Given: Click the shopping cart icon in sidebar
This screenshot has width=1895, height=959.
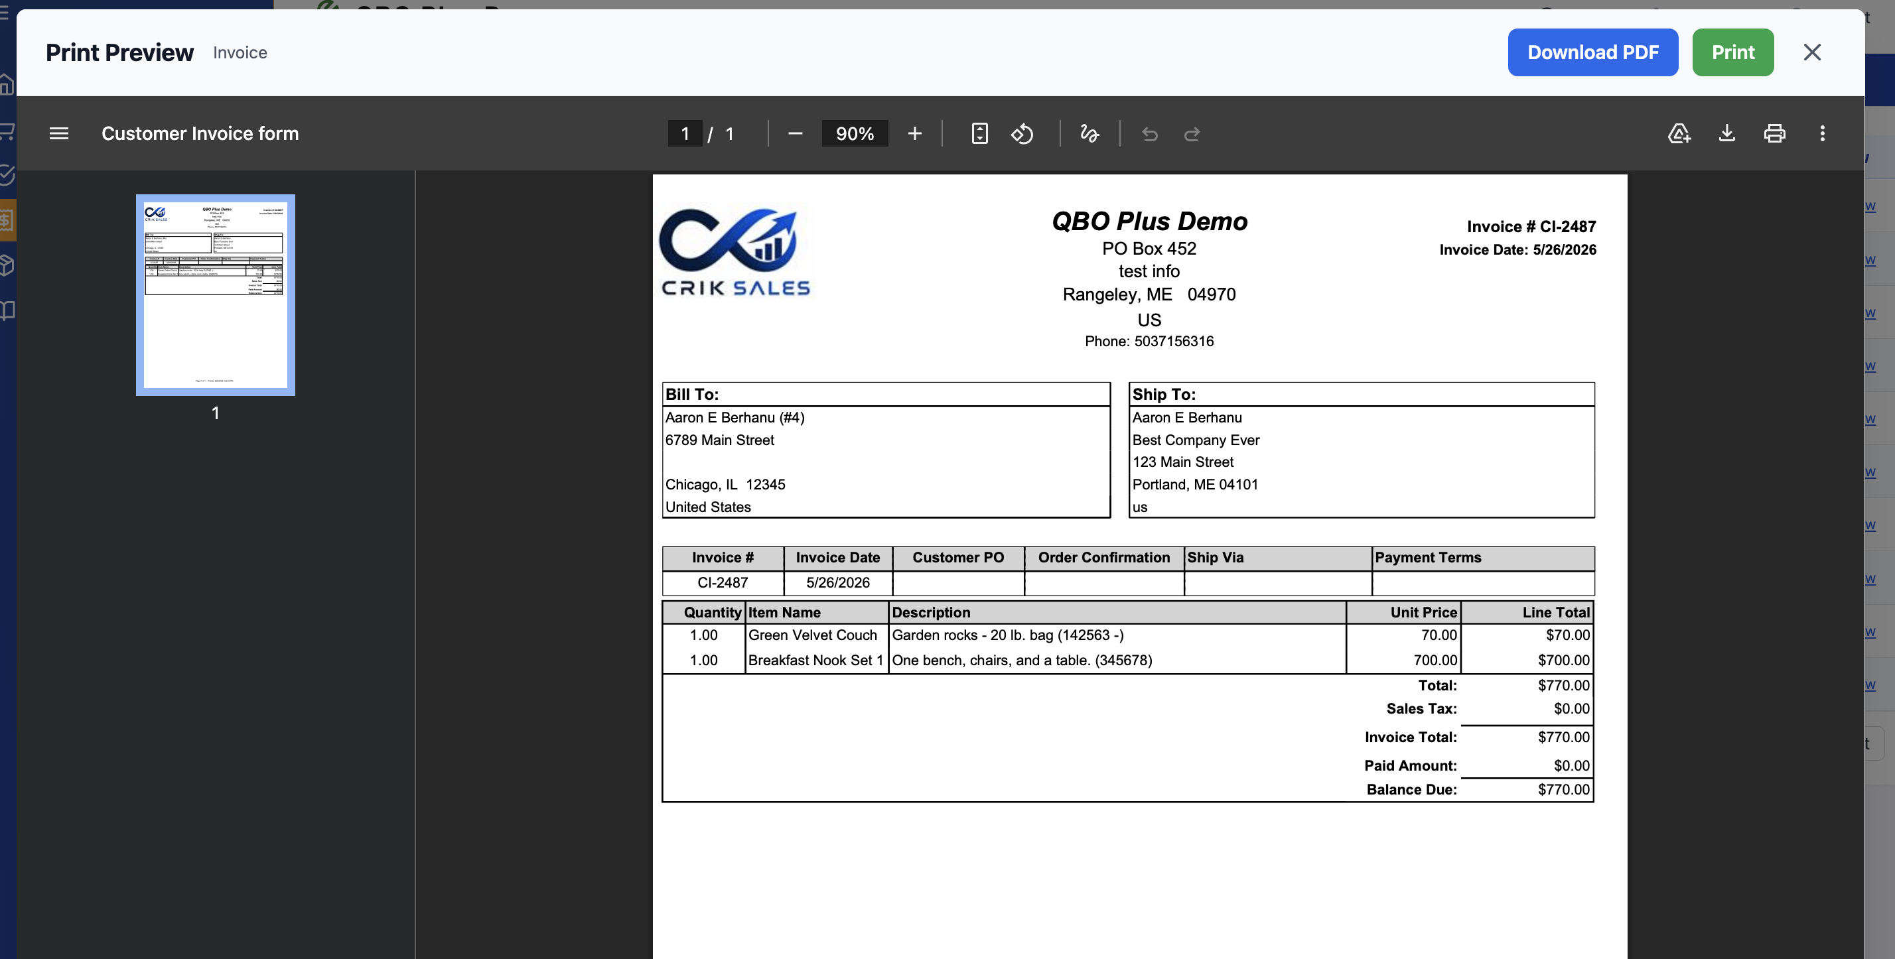Looking at the screenshot, I should (7, 131).
